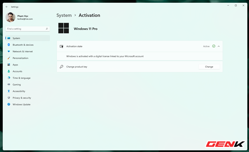Select the Active status text
The height and width of the screenshot is (152, 249).
coord(206,47)
